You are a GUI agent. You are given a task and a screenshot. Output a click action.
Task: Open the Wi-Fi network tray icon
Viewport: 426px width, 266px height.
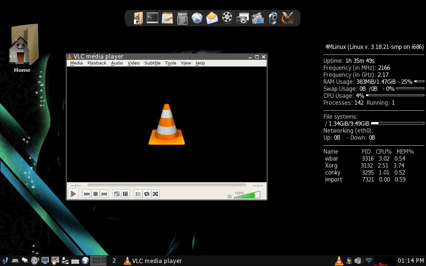tap(368, 261)
